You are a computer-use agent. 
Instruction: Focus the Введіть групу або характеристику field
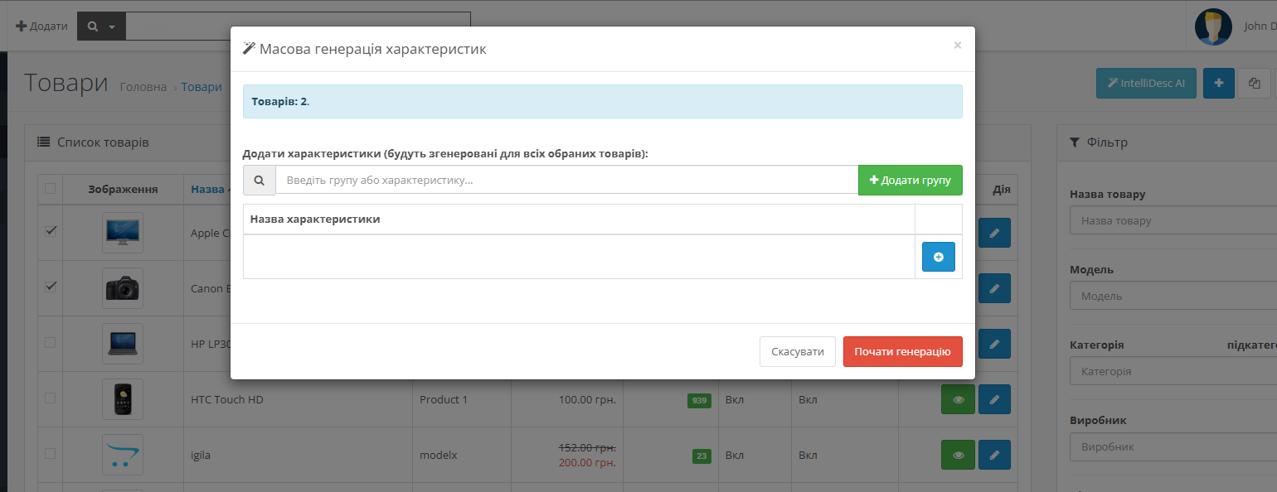tap(566, 180)
